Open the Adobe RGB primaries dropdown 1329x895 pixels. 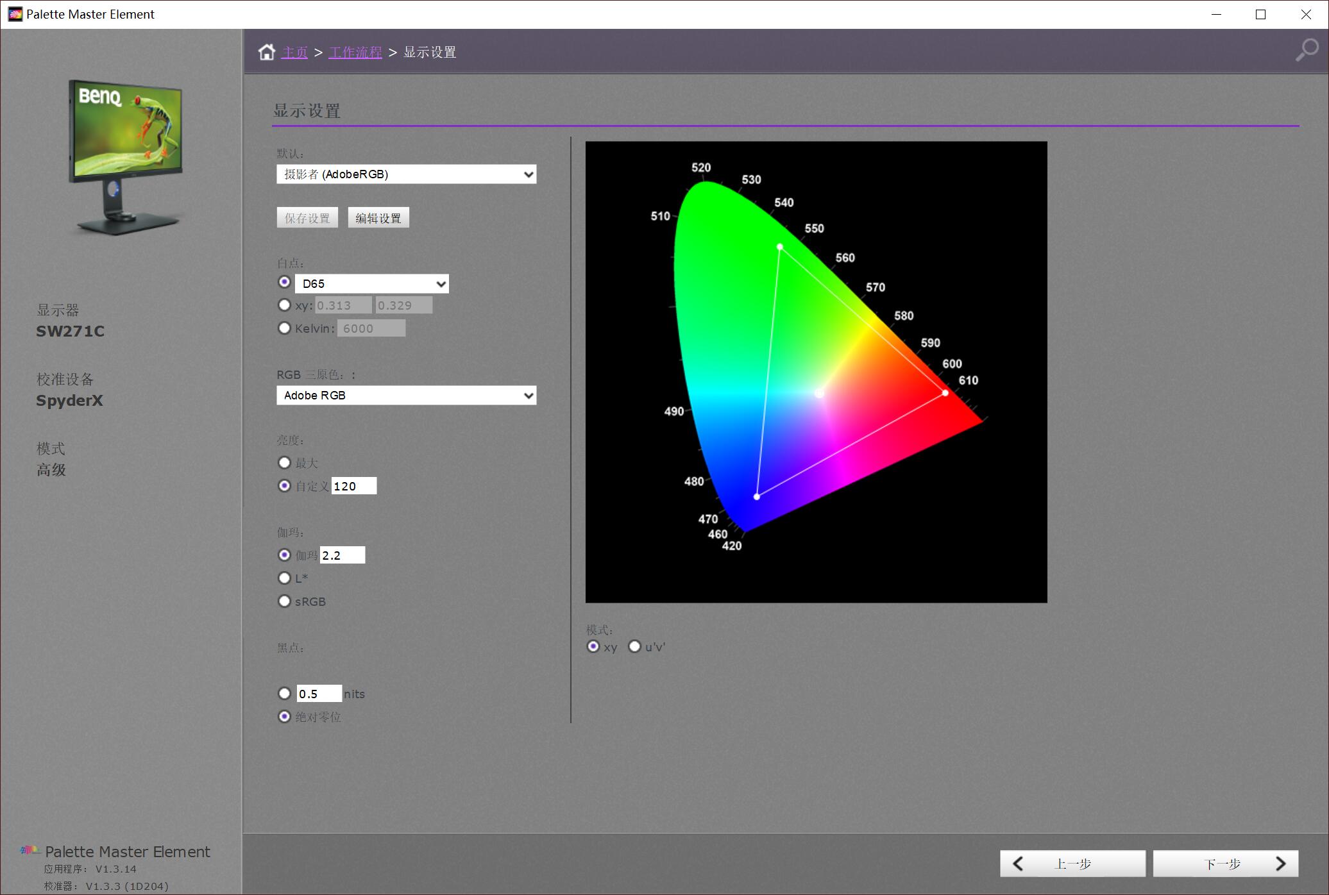pyautogui.click(x=406, y=396)
